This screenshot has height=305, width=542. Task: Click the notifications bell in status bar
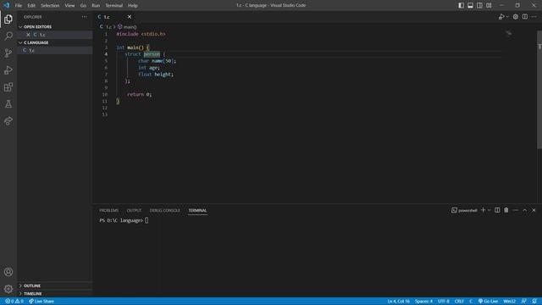tap(534, 302)
